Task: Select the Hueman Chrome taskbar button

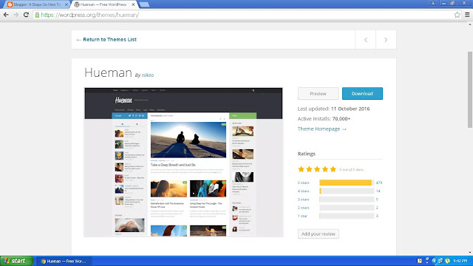Action: coord(64,261)
